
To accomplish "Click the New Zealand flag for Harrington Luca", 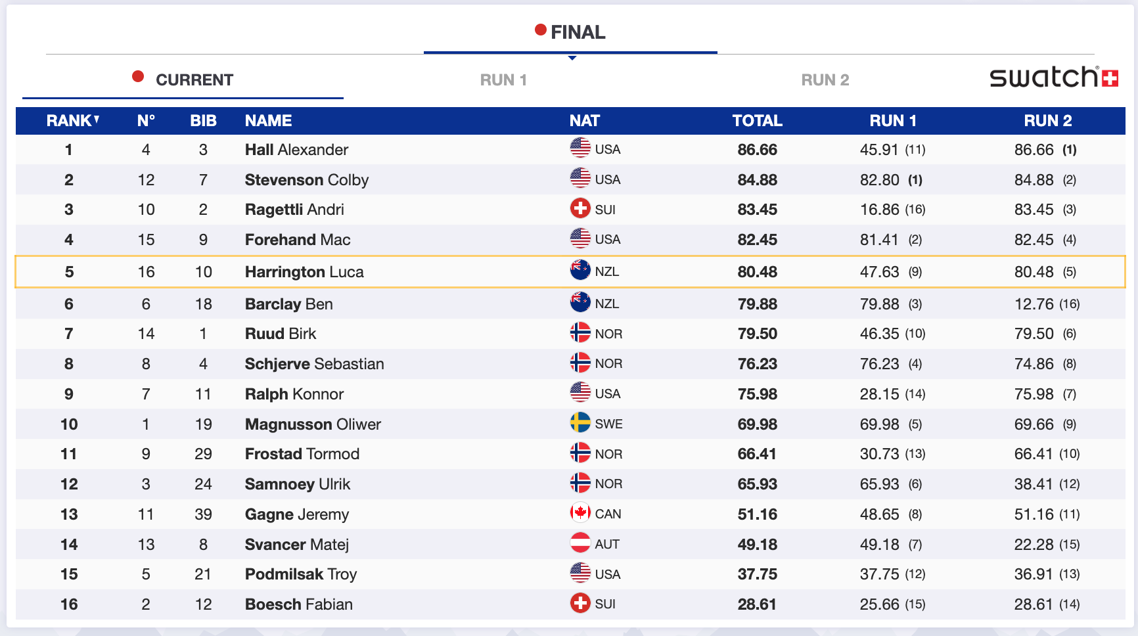I will [580, 270].
